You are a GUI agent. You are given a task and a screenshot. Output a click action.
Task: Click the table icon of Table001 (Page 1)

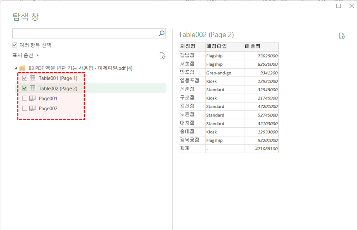[x=33, y=78]
